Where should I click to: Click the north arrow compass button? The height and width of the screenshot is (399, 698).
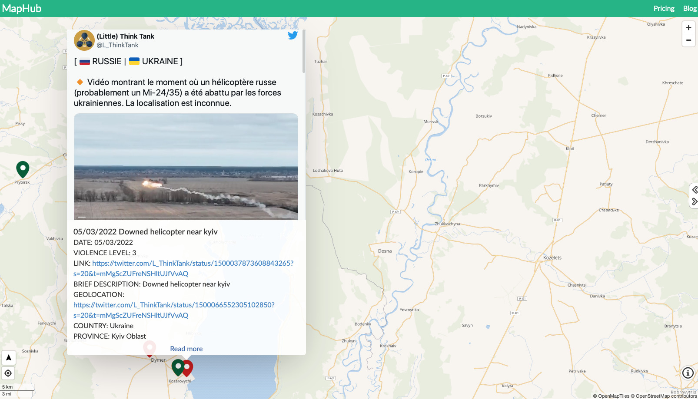8,358
